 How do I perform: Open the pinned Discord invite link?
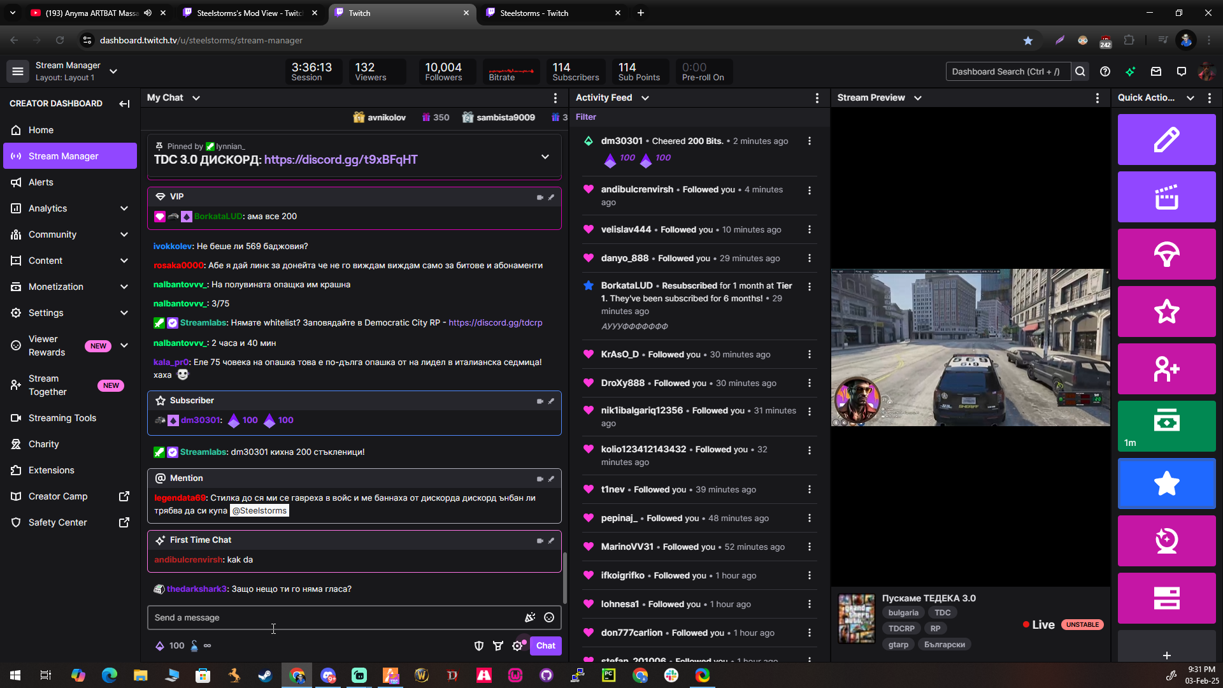pyautogui.click(x=341, y=160)
